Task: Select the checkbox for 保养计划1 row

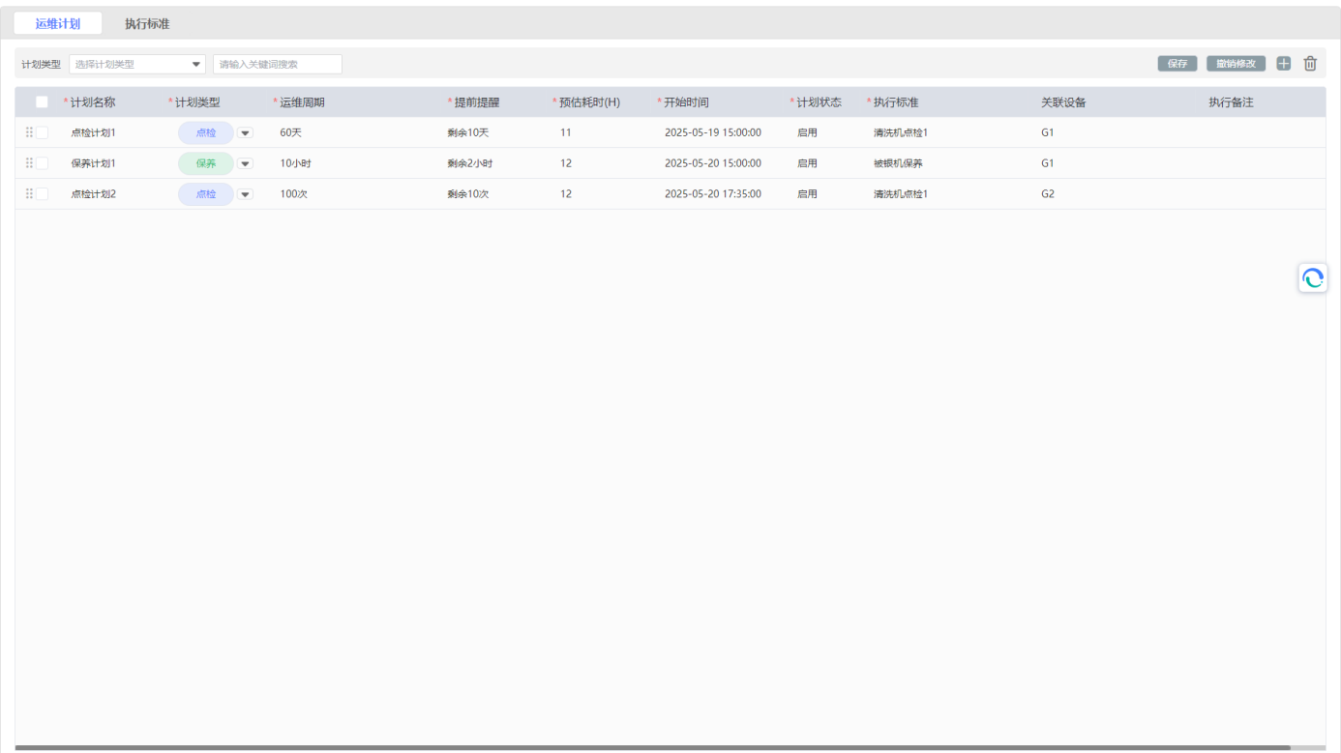Action: coord(42,163)
